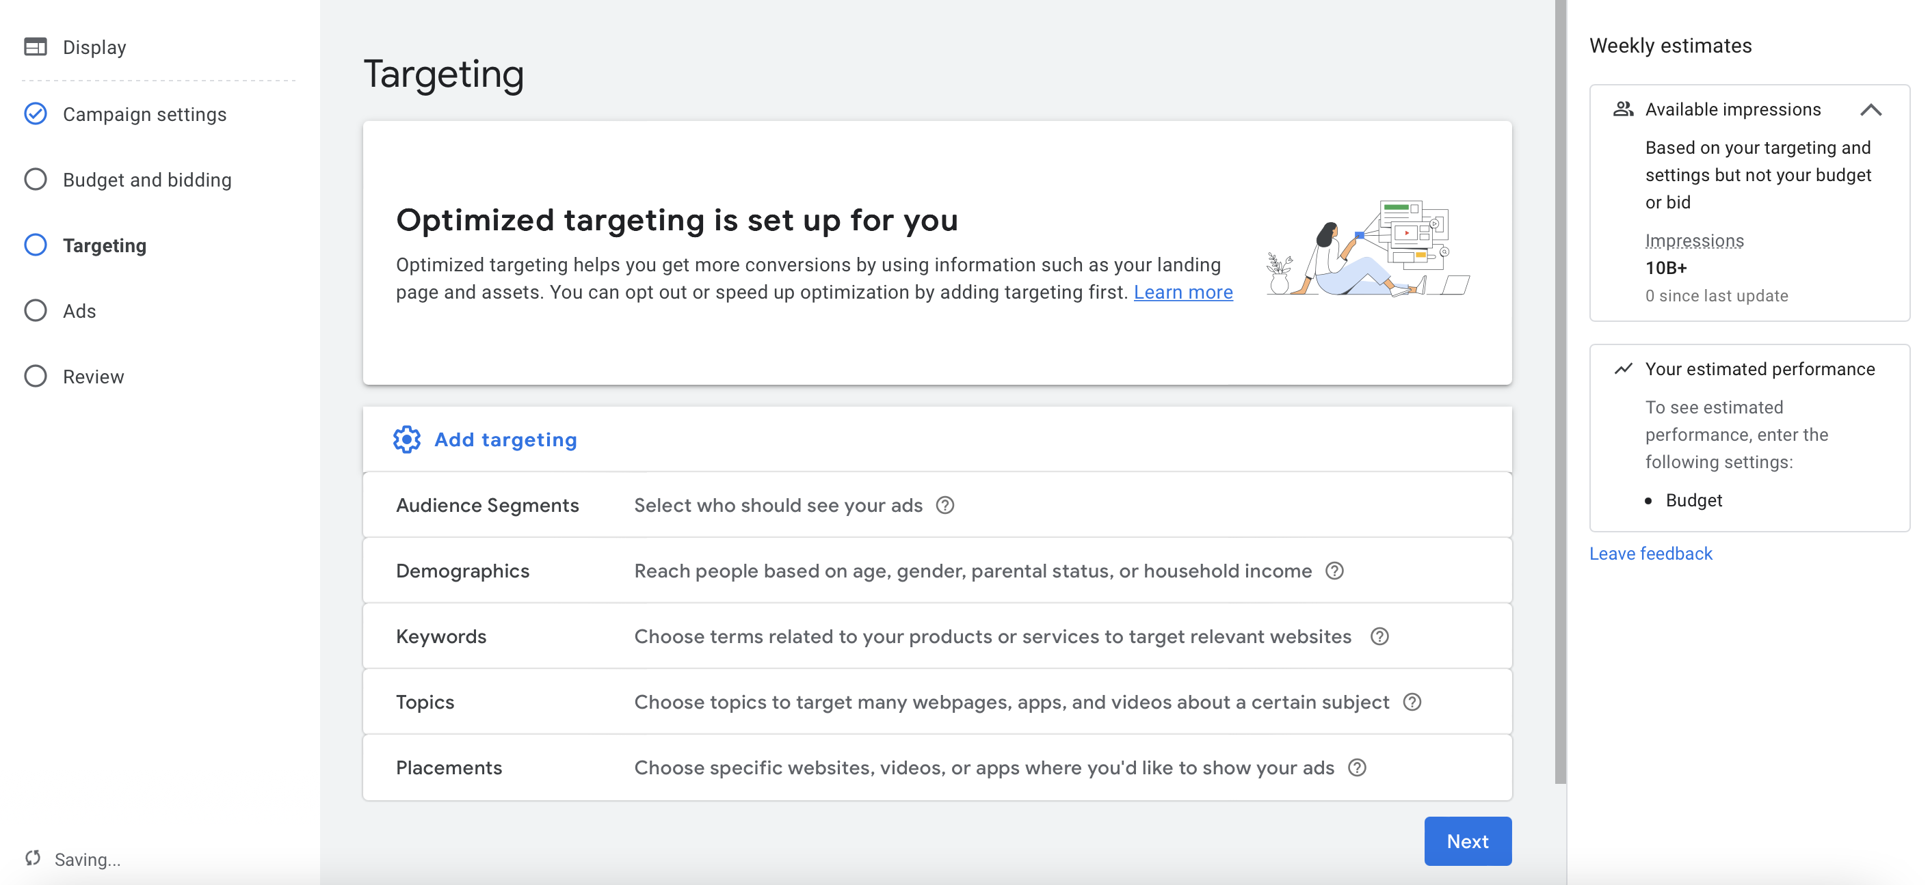Click the Add targeting gear icon

[x=407, y=439]
